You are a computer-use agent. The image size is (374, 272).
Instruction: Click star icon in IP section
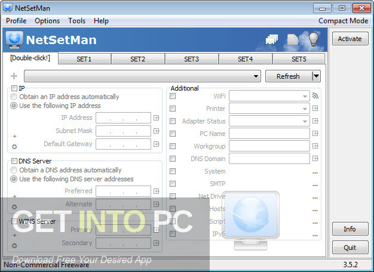14,147
